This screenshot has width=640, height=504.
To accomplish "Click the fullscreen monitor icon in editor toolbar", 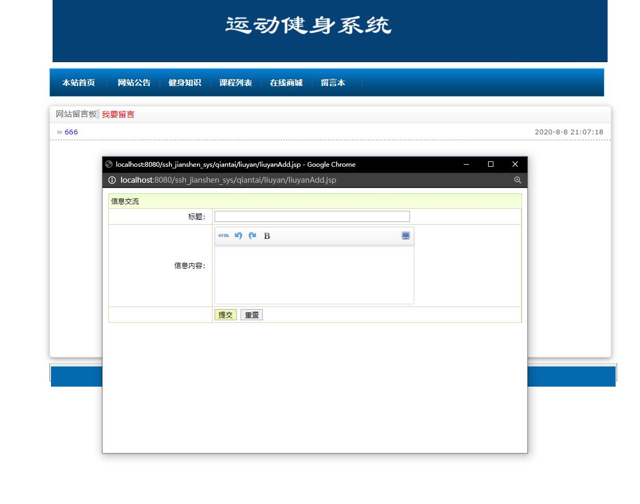I will [x=405, y=235].
